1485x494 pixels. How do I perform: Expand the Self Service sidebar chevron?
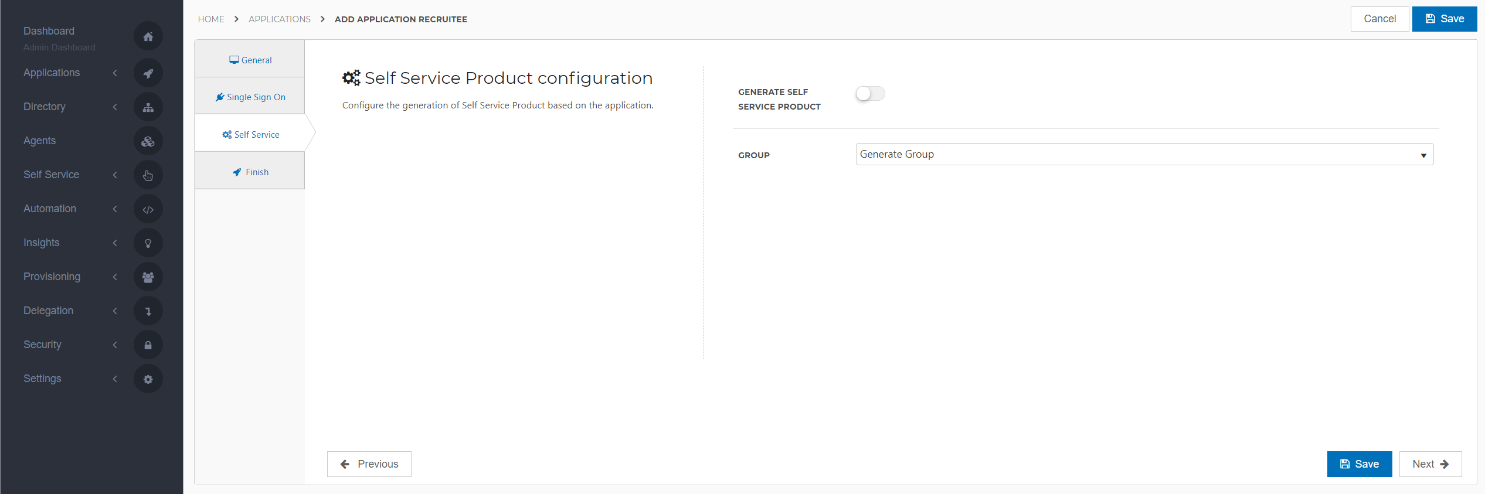click(115, 175)
